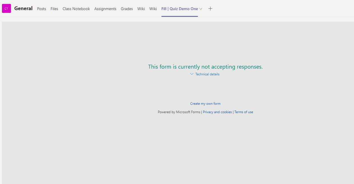Go to the Assignments tab

click(x=105, y=9)
